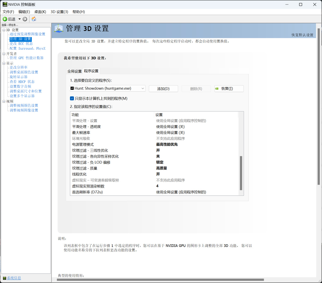The width and height of the screenshot is (322, 283).
Task: Open the 文件(F) menu
Action: [x=8, y=12]
